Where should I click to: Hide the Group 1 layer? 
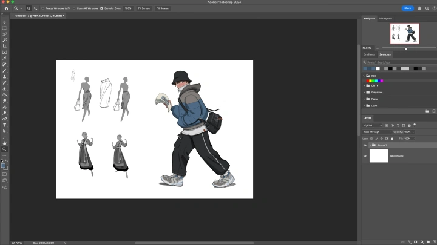365,145
